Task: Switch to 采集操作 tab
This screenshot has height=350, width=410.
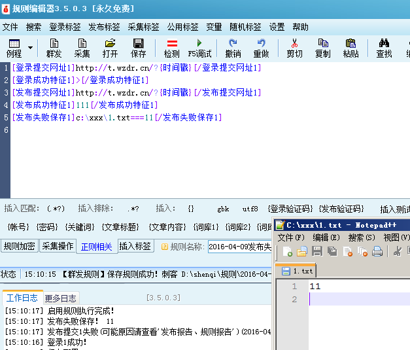Action: [x=58, y=246]
